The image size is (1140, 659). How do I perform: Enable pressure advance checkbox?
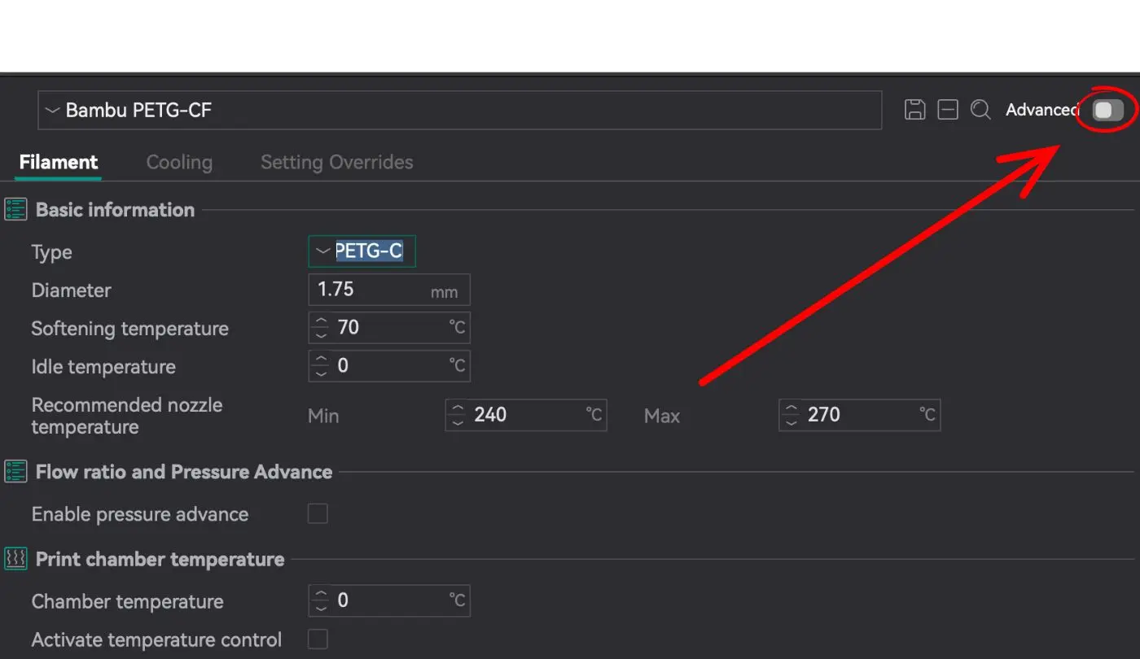[x=318, y=514]
